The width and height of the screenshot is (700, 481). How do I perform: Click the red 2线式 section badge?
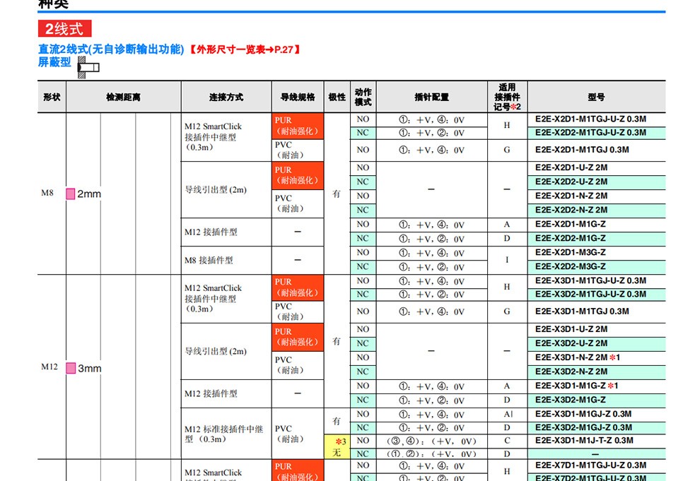click(x=64, y=29)
